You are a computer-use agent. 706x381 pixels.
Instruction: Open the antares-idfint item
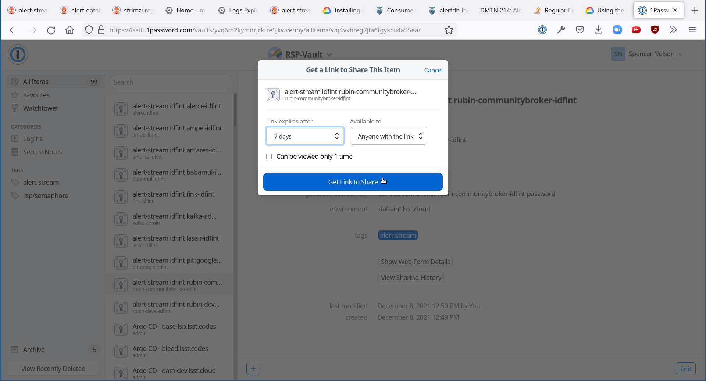(x=169, y=153)
